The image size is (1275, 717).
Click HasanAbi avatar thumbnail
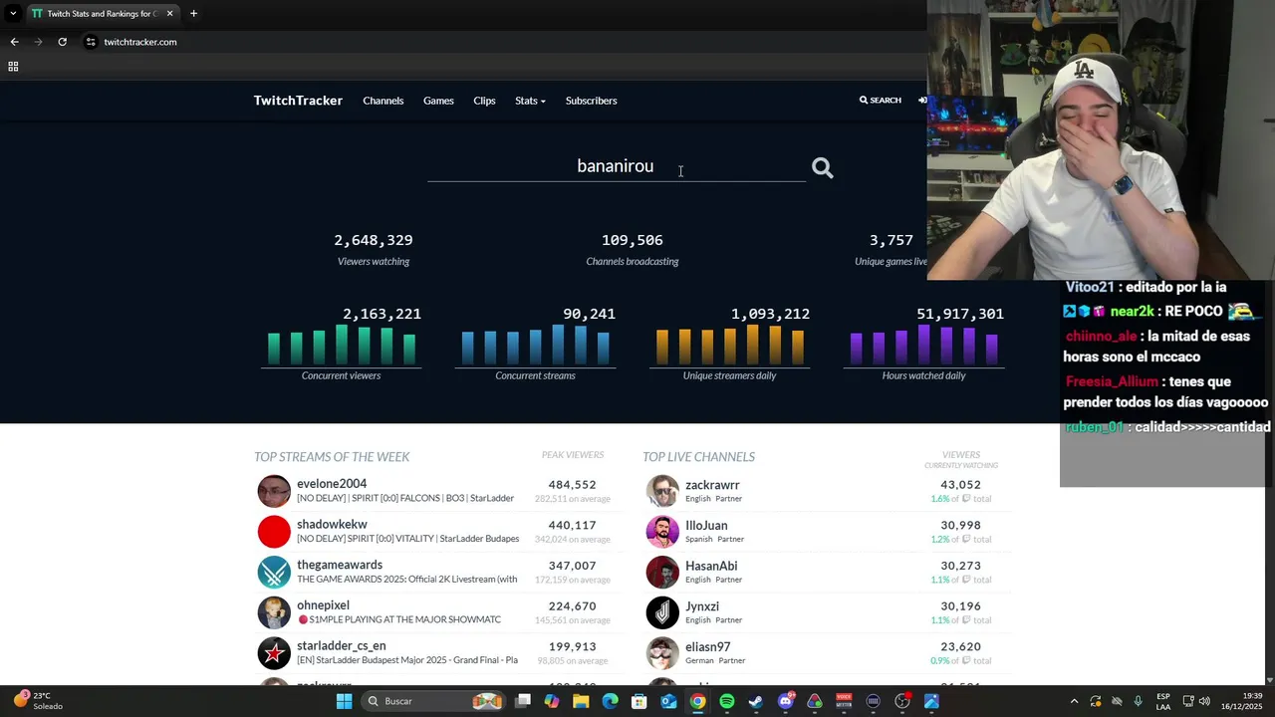point(662,573)
